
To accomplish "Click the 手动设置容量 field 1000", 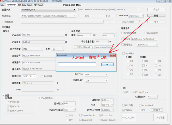I will click(x=102, y=41).
